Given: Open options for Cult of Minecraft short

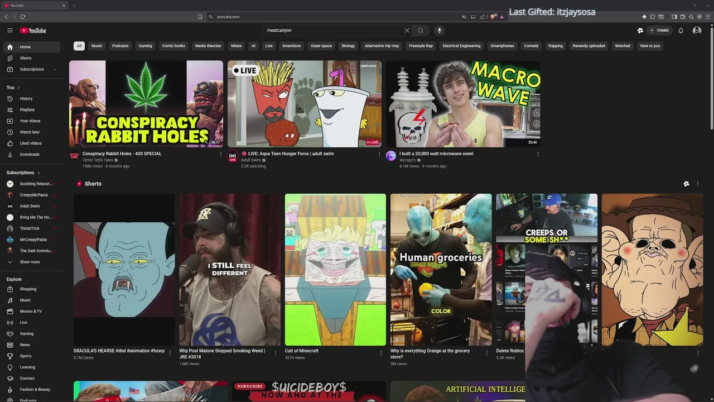Looking at the screenshot, I should (381, 353).
